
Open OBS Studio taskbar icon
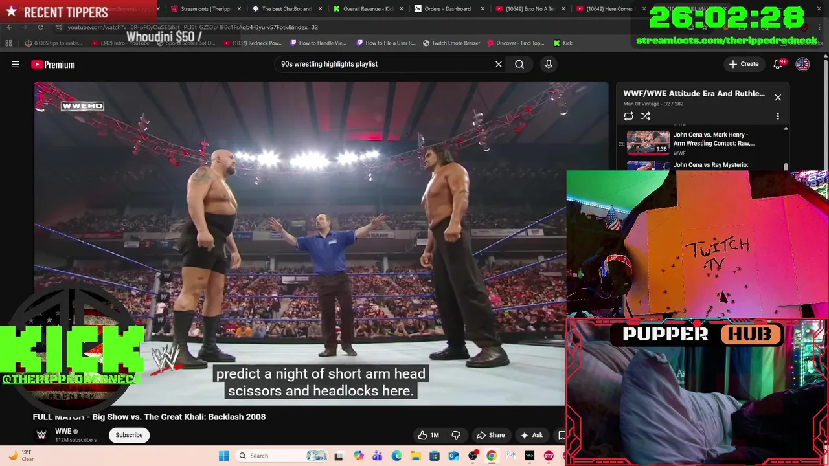pos(473,456)
